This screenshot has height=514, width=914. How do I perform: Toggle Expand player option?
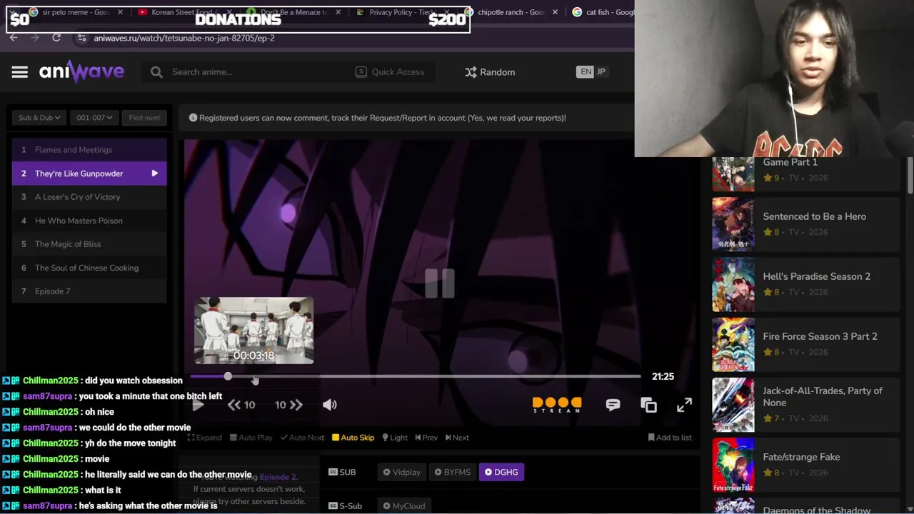[205, 438]
